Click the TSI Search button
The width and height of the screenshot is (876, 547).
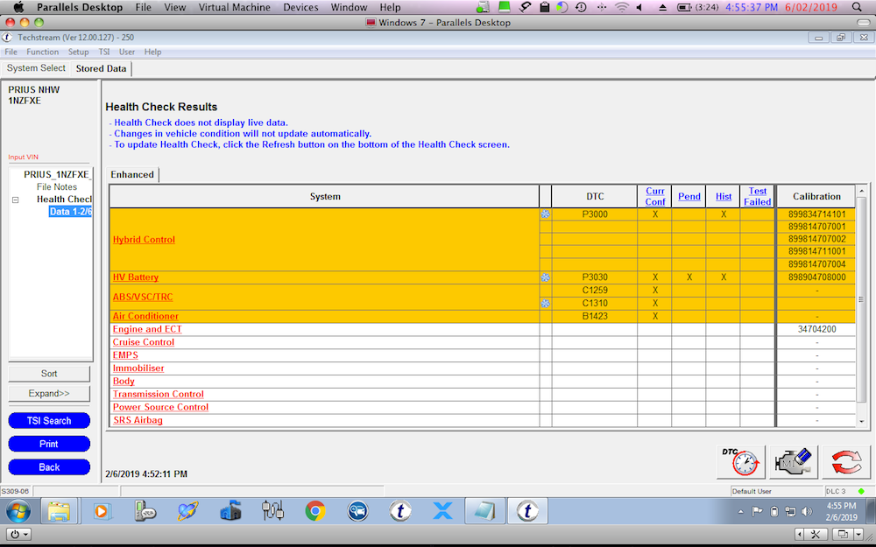click(49, 421)
